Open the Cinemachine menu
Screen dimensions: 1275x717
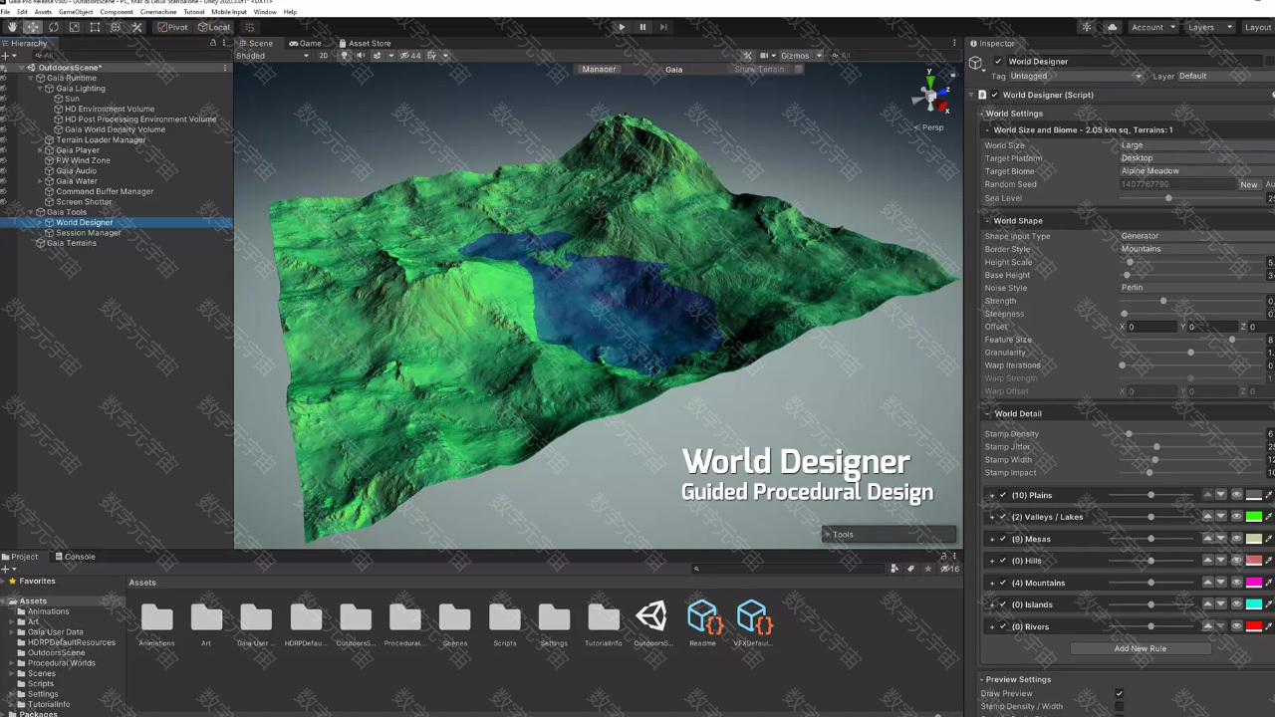(x=158, y=12)
